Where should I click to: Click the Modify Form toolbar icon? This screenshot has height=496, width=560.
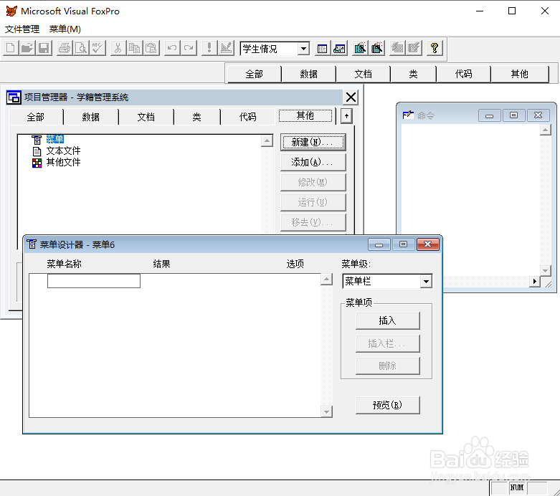pyautogui.click(x=226, y=48)
